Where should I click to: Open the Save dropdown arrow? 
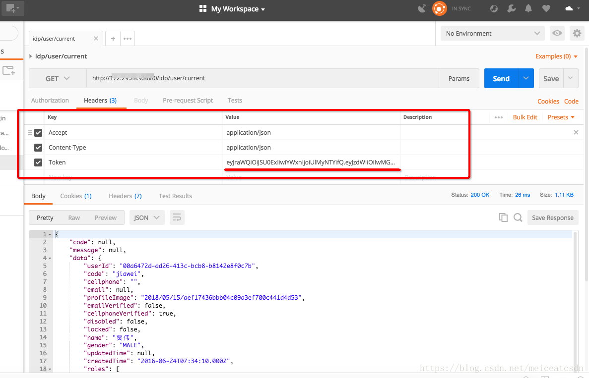570,78
